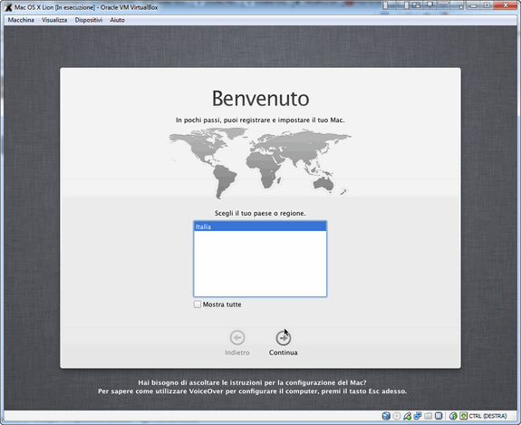The image size is (521, 425).
Task: Click the network adapters status icon
Action: pyautogui.click(x=418, y=416)
